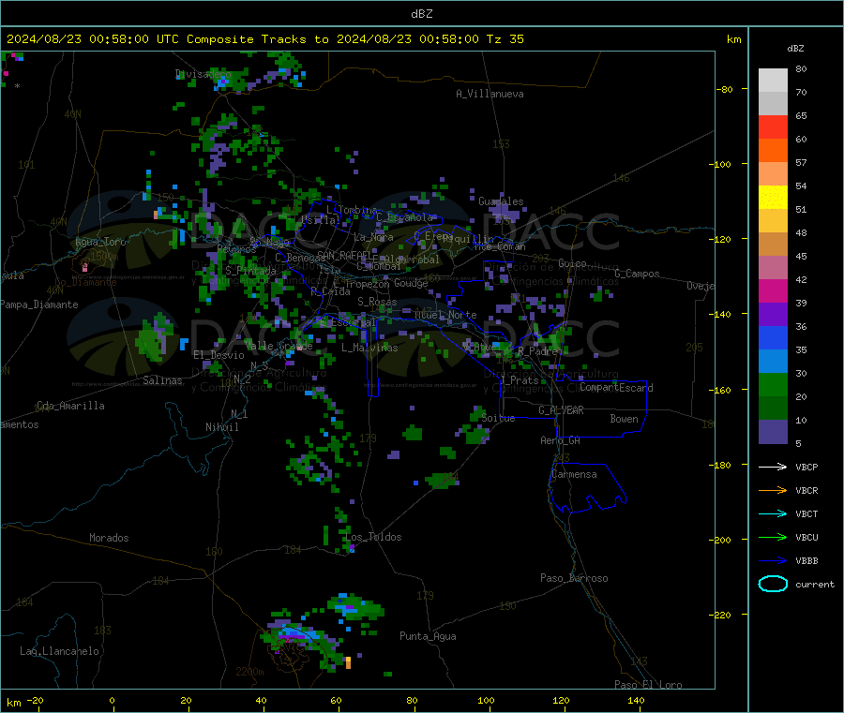The image size is (844, 713).
Task: Click the 'L_Malvinas' map label
Action: pos(369,348)
